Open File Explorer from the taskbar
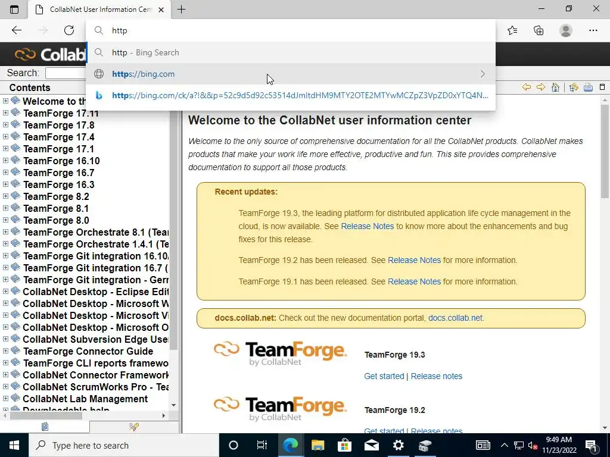Viewport: 610px width, 457px height. tap(318, 445)
